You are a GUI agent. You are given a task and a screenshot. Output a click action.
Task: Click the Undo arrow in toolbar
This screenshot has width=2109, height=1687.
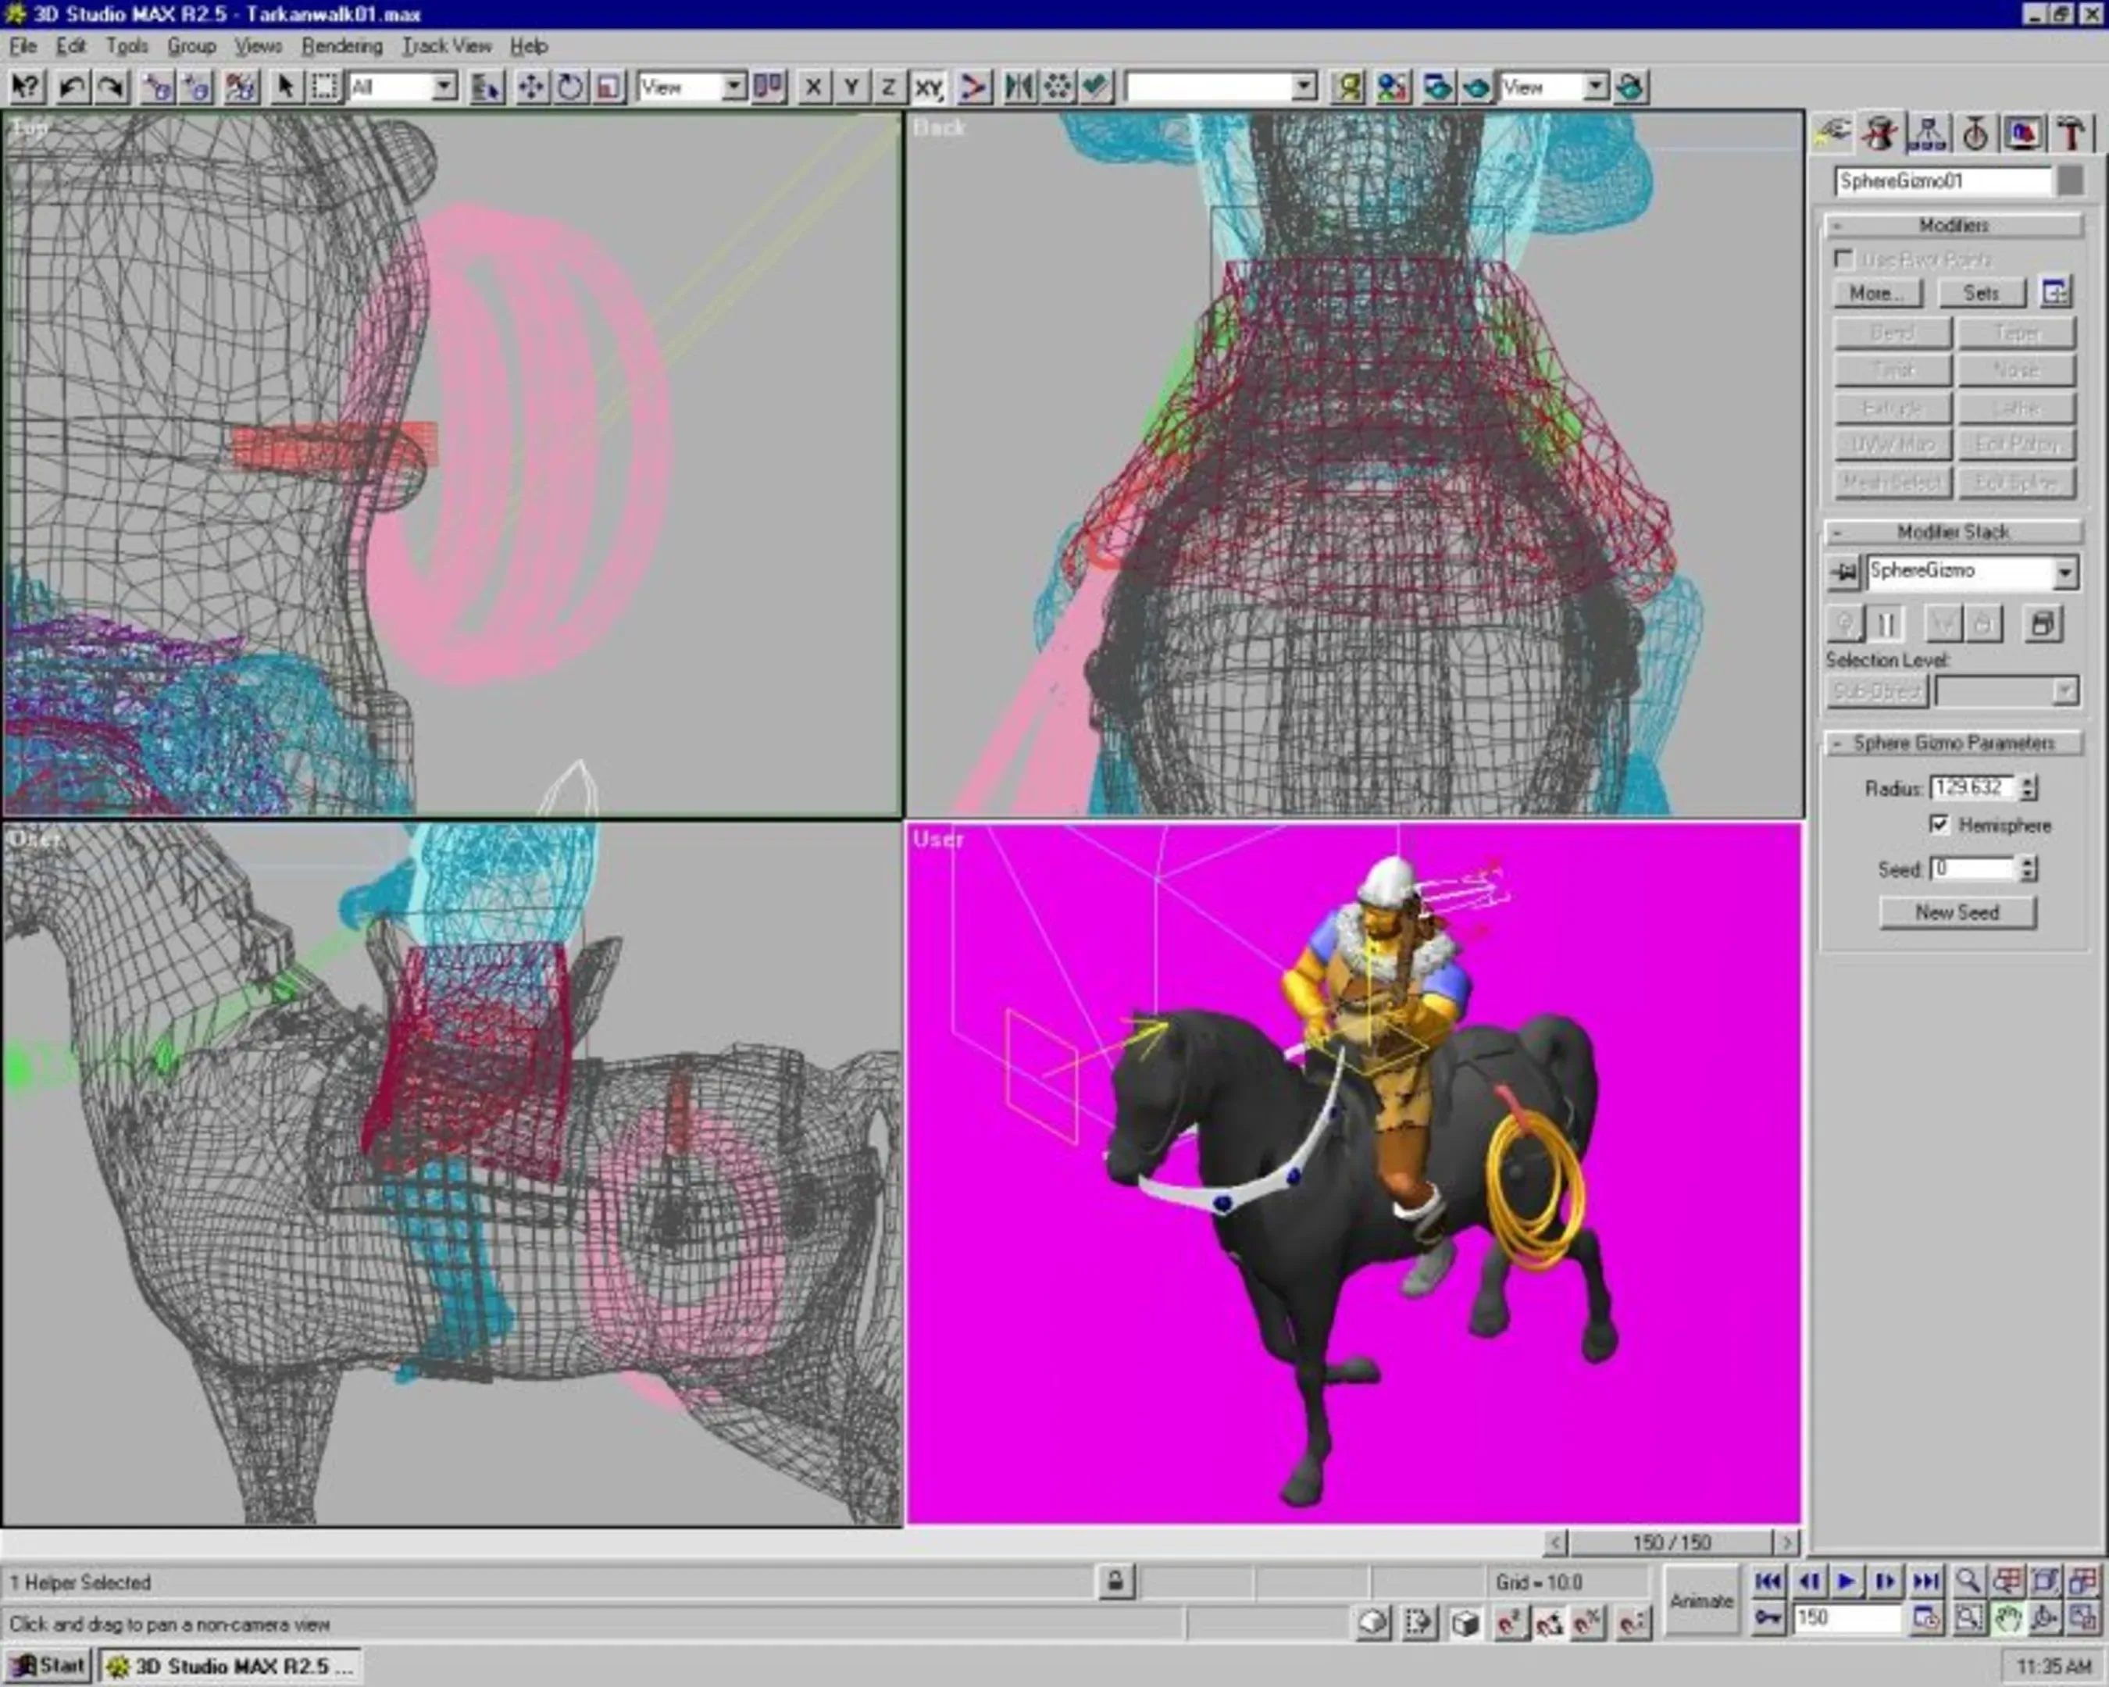pyautogui.click(x=71, y=88)
